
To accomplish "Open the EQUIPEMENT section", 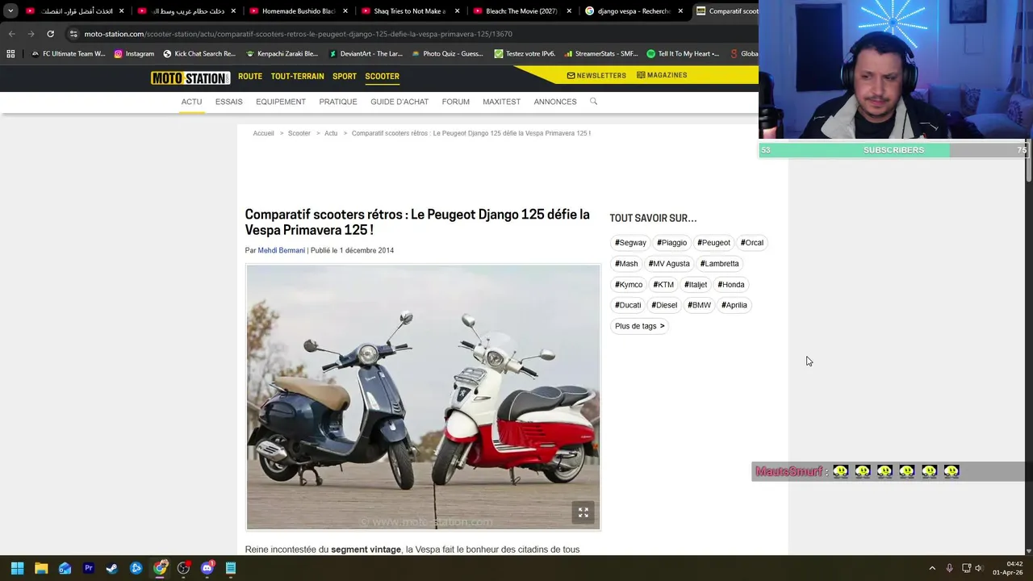I will tap(281, 102).
